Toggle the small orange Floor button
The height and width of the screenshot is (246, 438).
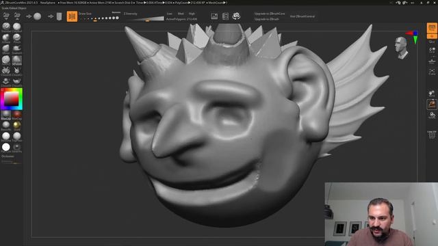pyautogui.click(x=432, y=36)
